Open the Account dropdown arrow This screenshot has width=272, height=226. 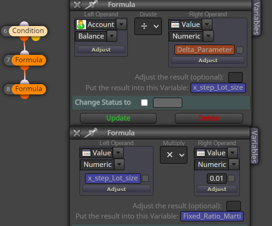click(x=121, y=24)
